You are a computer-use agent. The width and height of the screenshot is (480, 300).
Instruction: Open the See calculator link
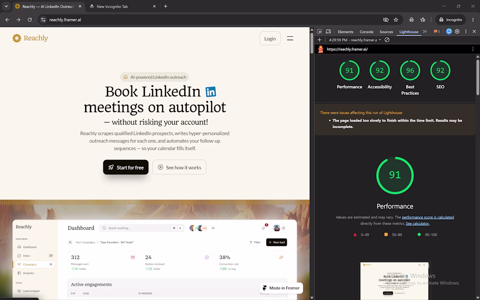click(418, 224)
